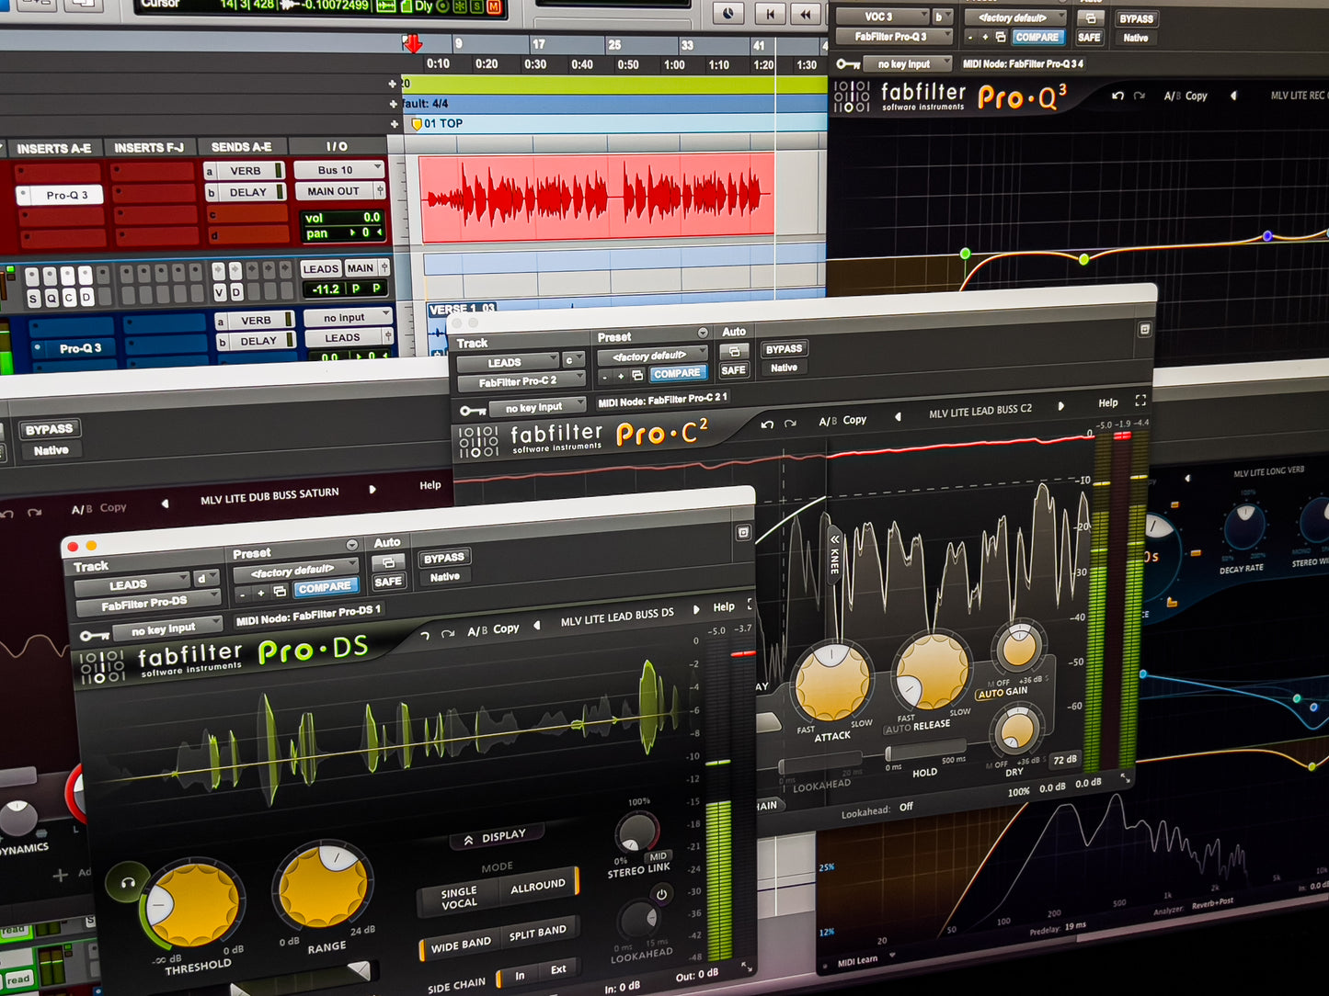This screenshot has height=996, width=1329.
Task: Go to previous preset in Pro-DS
Action: click(x=537, y=625)
